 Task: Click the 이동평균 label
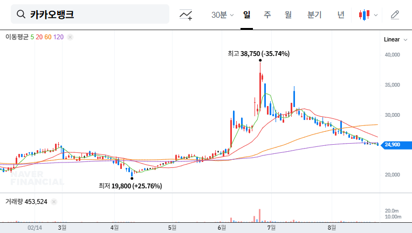pyautogui.click(x=17, y=37)
